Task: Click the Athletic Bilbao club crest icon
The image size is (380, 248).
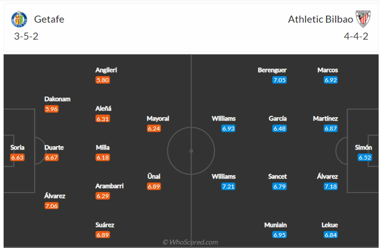Action: coord(363,19)
